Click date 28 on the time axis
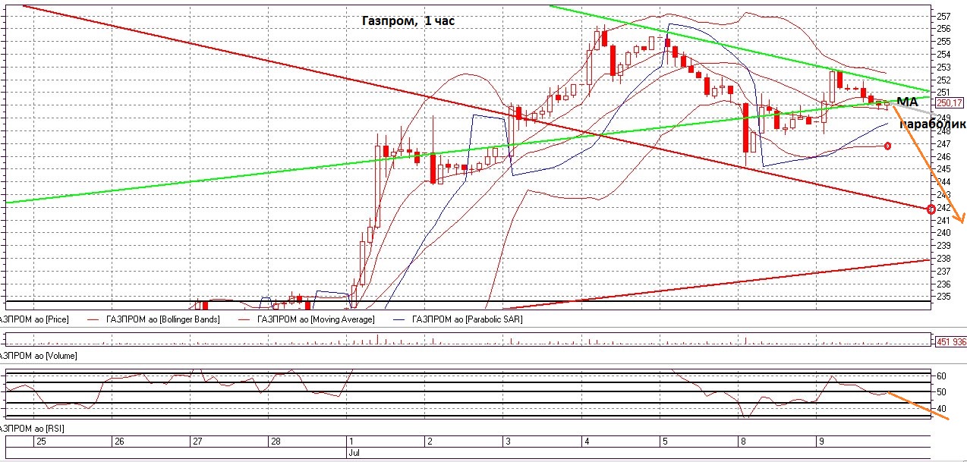 (276, 441)
